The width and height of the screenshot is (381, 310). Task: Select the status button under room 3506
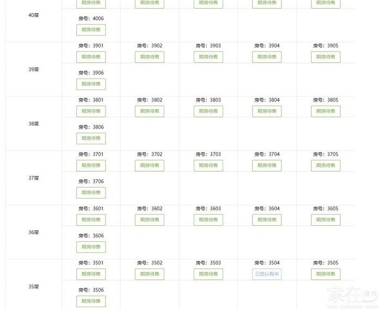pyautogui.click(x=91, y=301)
